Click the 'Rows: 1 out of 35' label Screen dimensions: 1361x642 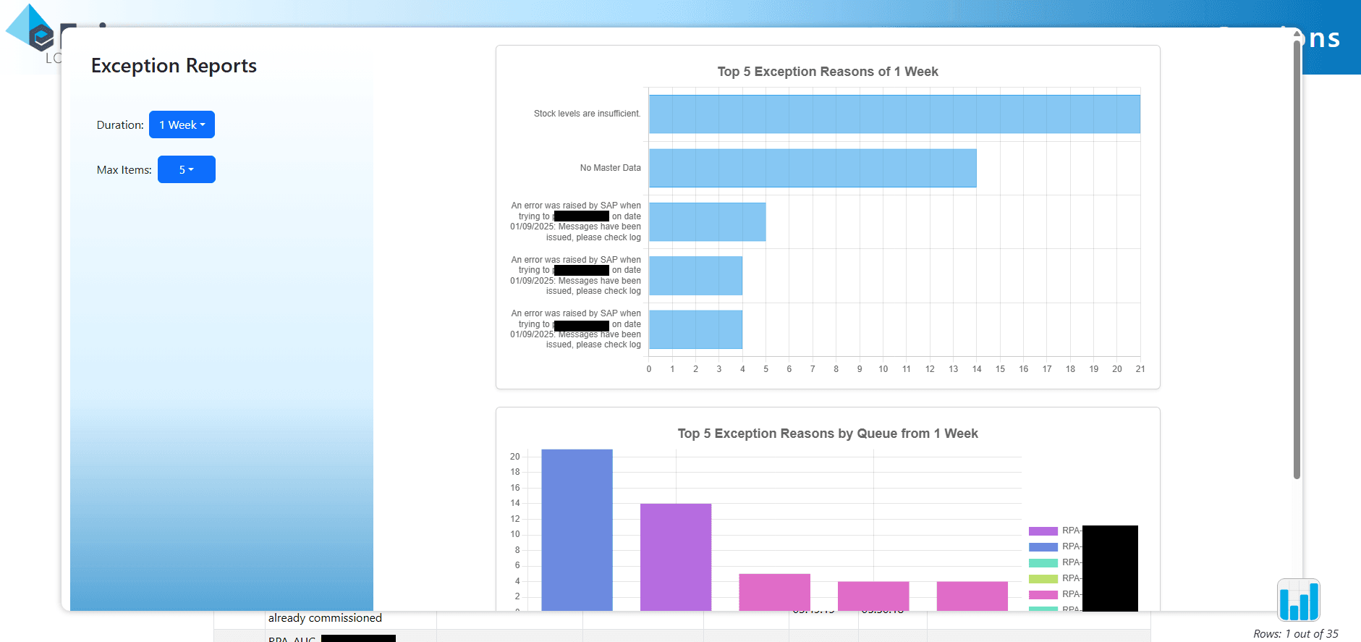click(1295, 634)
